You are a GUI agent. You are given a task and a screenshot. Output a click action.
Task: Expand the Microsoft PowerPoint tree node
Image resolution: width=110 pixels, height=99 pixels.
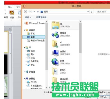24,23
